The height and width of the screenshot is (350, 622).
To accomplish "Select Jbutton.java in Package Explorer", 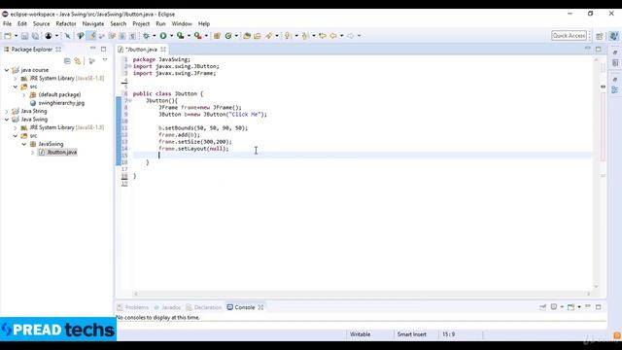I will coord(62,153).
